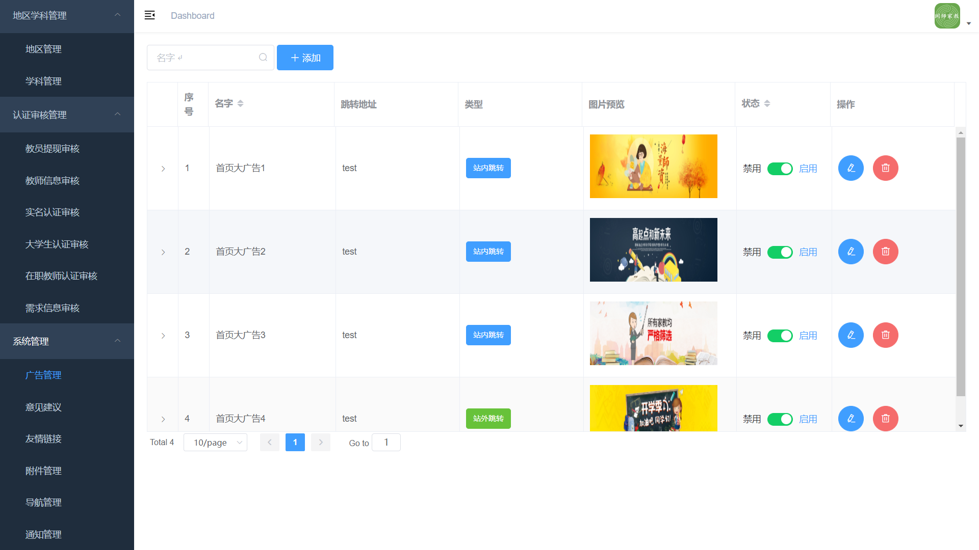Sort by 名字 column sort arrows
979x550 pixels.
240,103
